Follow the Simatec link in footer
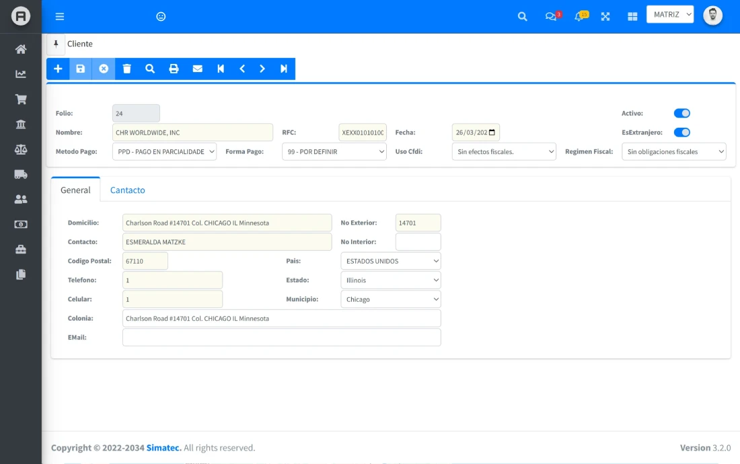The width and height of the screenshot is (740, 464). pyautogui.click(x=163, y=448)
